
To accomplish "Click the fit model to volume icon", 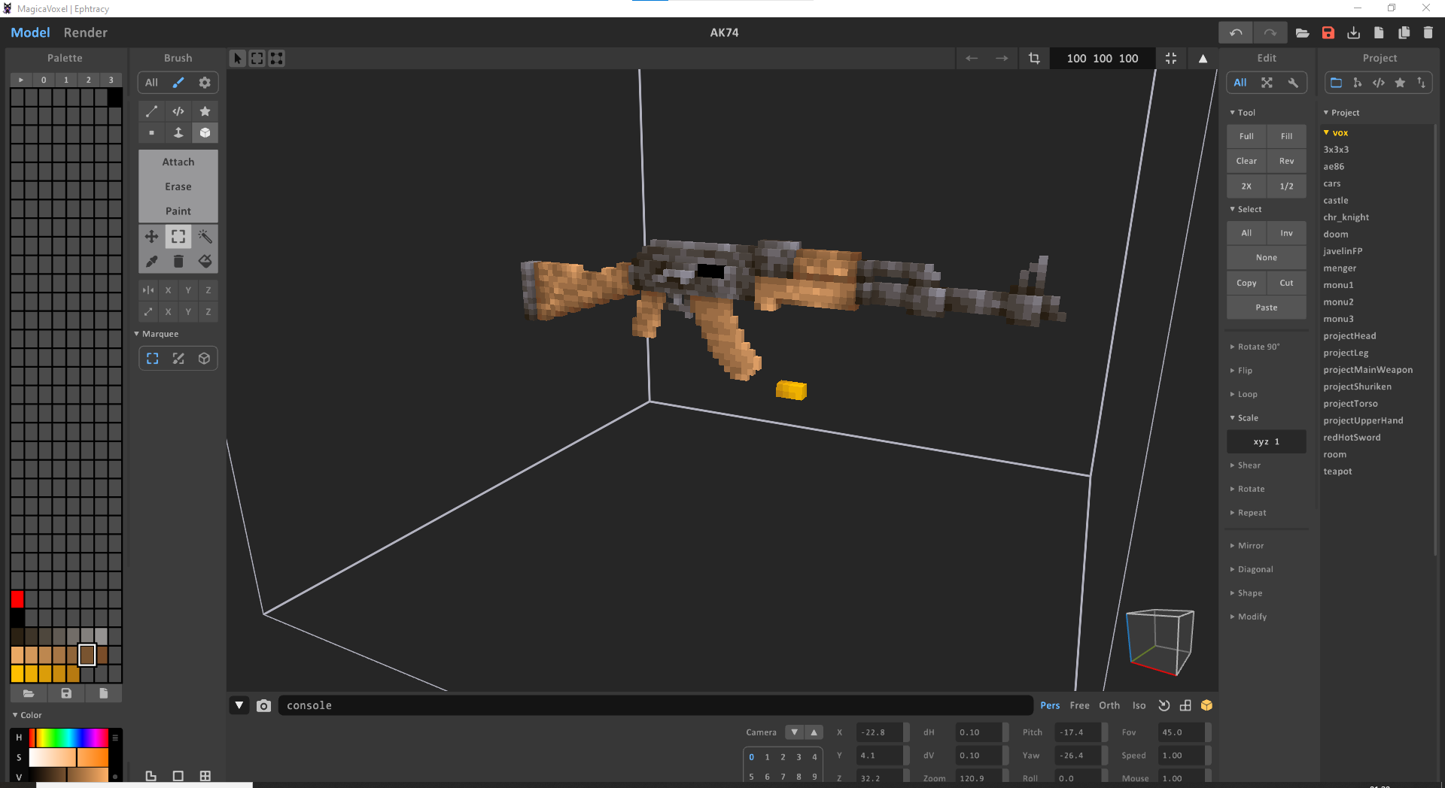I will click(1171, 59).
